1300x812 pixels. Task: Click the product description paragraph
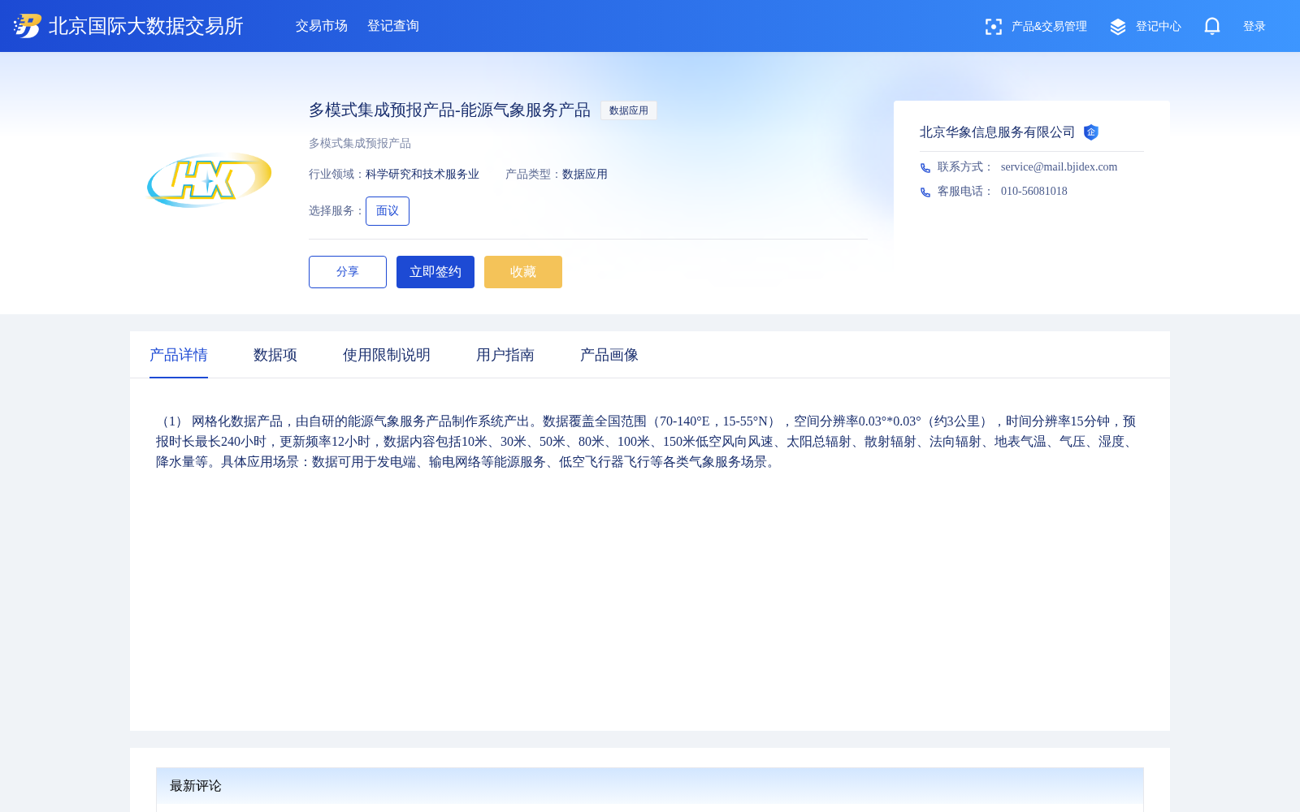pos(648,442)
